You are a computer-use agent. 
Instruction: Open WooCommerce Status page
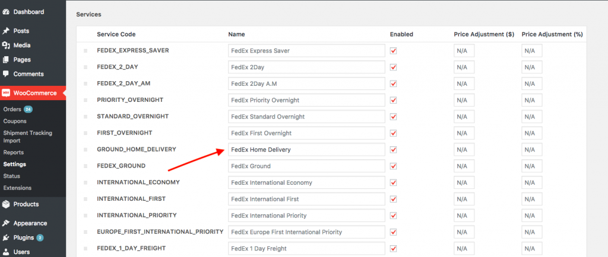(x=12, y=176)
